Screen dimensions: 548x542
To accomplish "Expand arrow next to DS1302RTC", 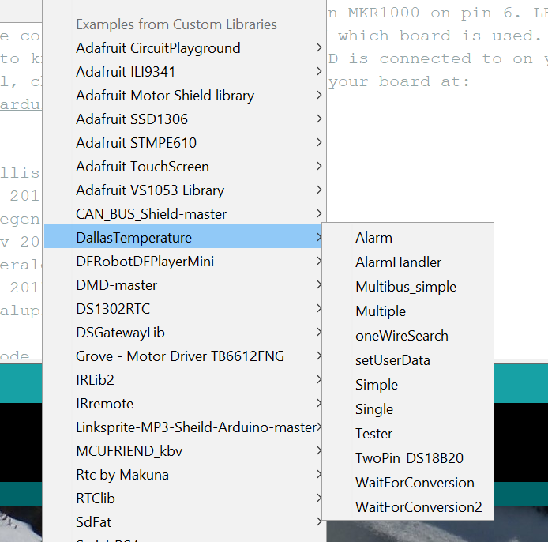I will pyautogui.click(x=319, y=308).
